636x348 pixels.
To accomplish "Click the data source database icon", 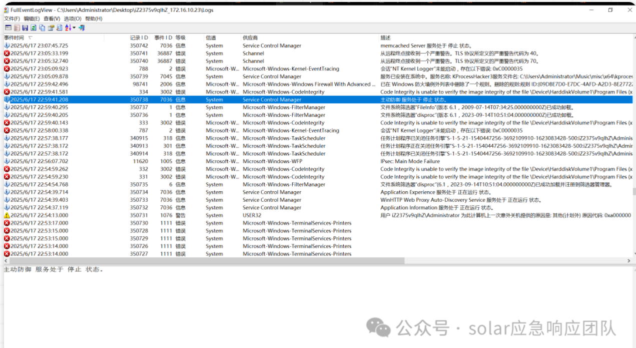I will click(17, 28).
